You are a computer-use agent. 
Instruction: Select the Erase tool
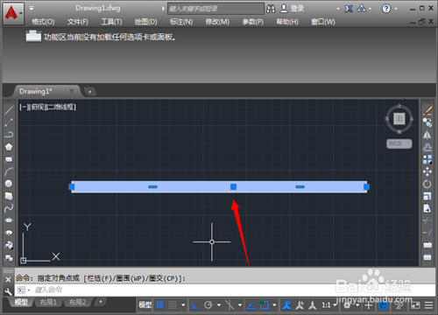pos(427,110)
